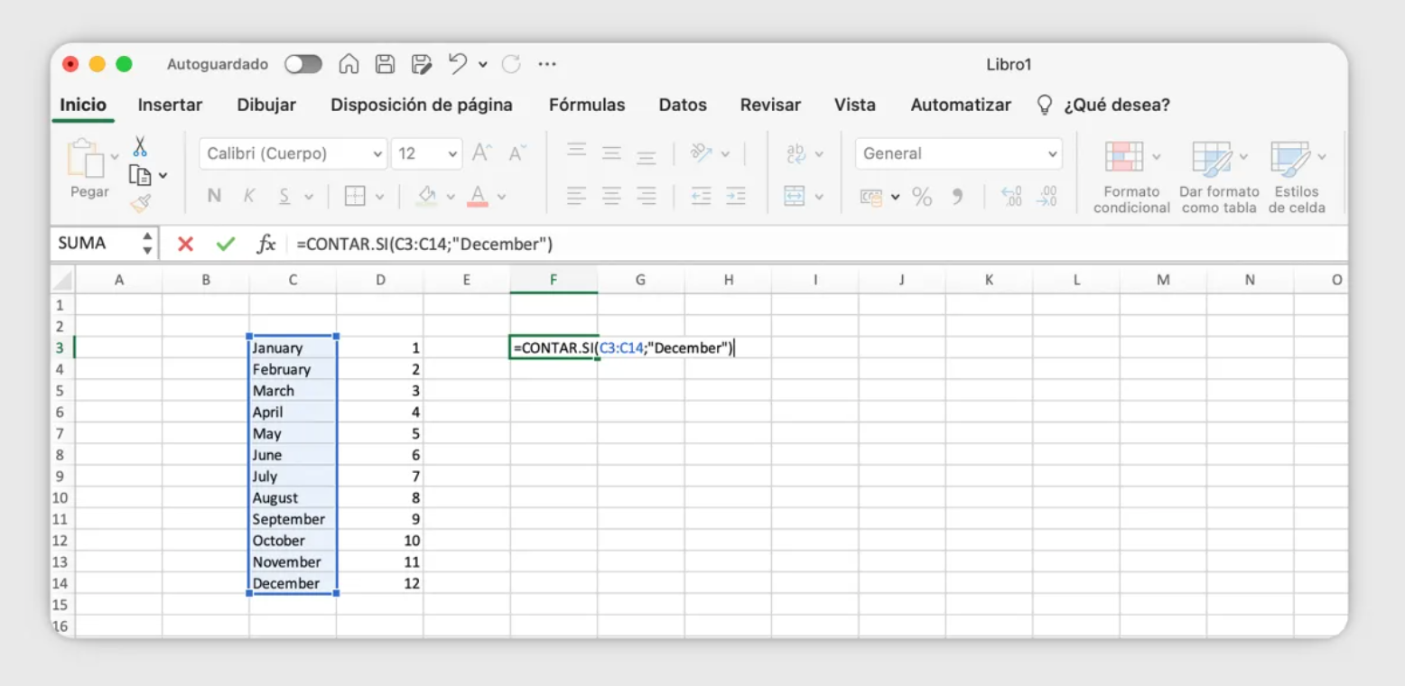Click the Pegar clipboard button
1405x686 pixels.
point(87,168)
